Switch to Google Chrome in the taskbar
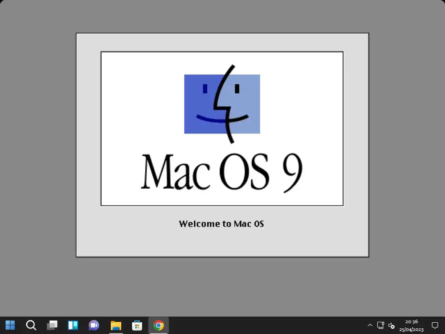 [x=158, y=325]
